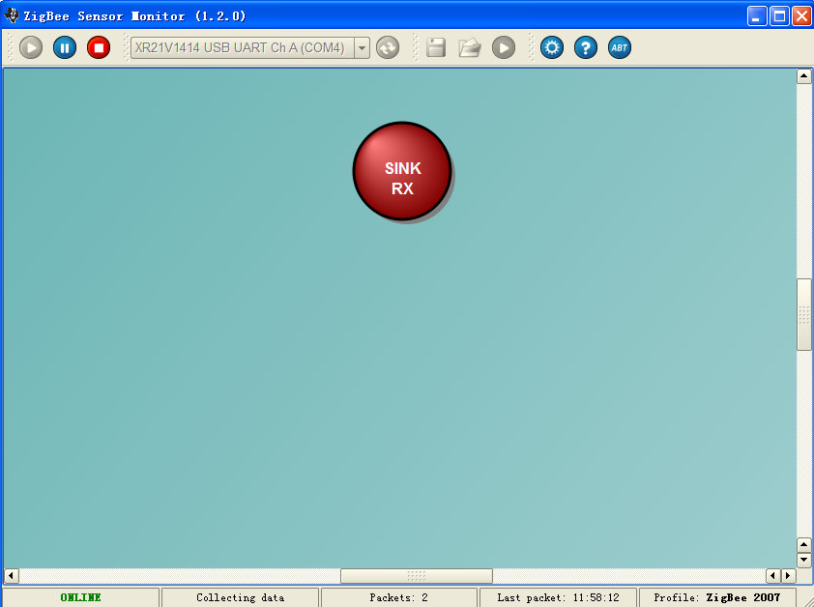The image size is (814, 607).
Task: Open a log file with folder icon
Action: [470, 47]
